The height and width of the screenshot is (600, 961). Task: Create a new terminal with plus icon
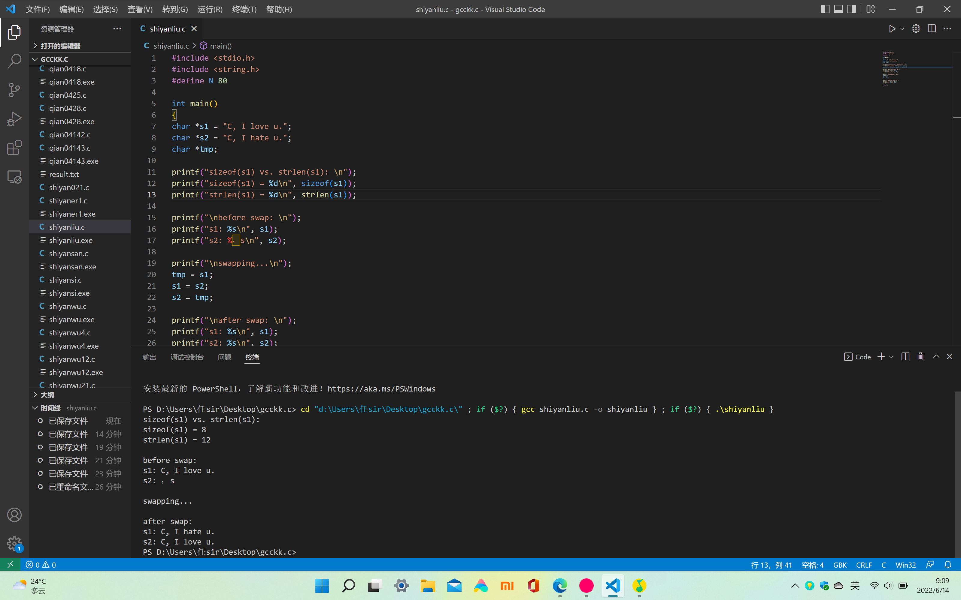[881, 356]
